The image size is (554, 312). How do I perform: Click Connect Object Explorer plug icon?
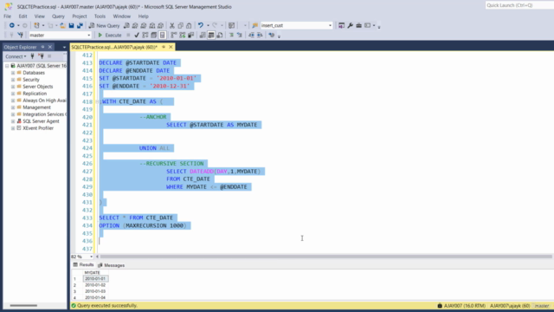(x=32, y=56)
